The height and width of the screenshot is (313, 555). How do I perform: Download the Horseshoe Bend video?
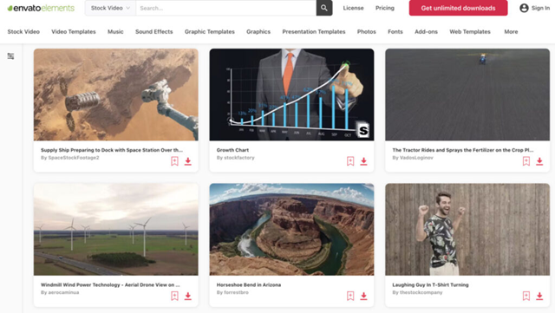363,296
